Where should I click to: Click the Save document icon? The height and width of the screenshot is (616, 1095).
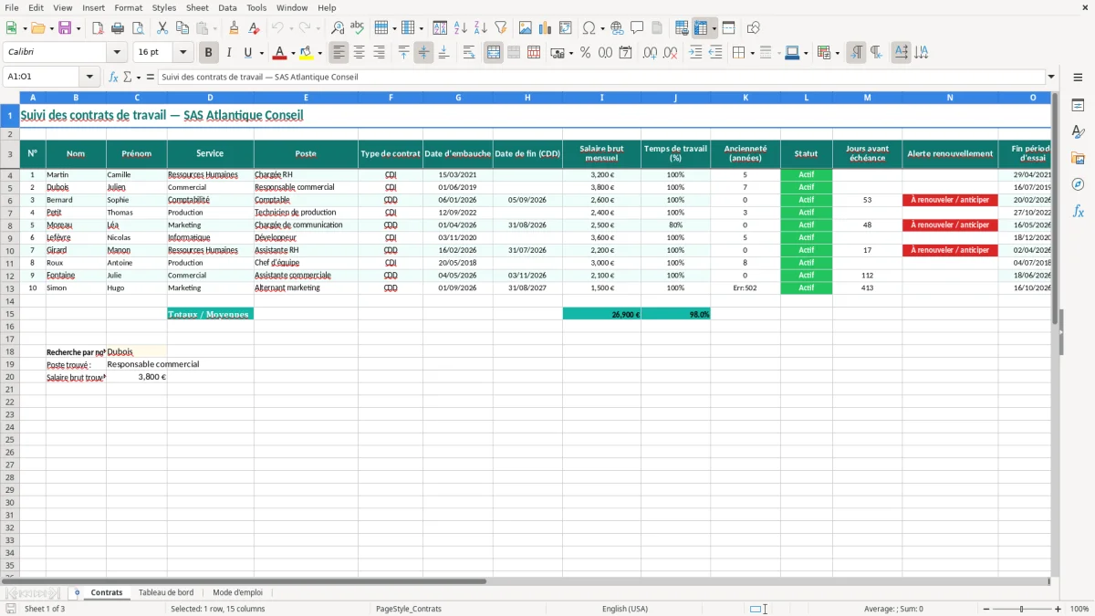(65, 28)
